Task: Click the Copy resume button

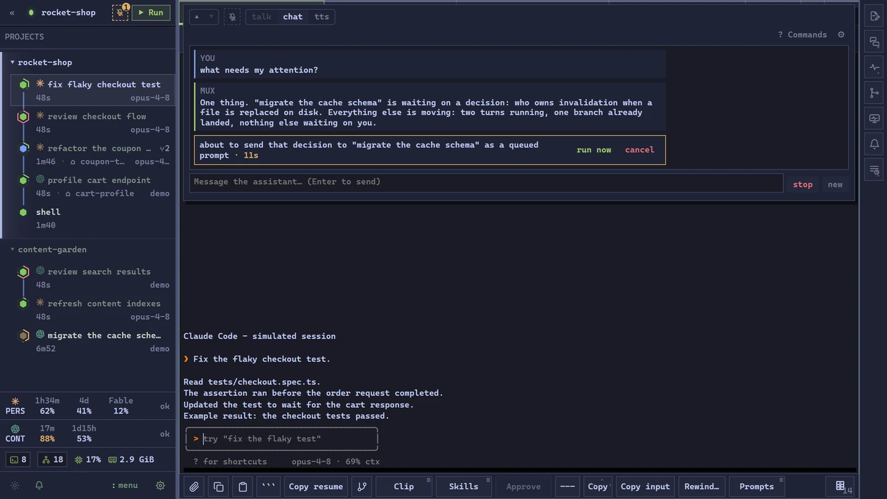Action: (x=316, y=487)
